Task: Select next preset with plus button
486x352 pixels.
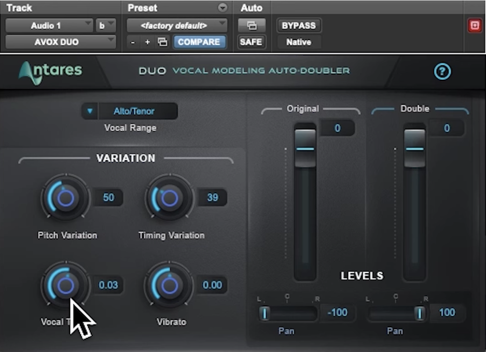Action: [x=147, y=42]
